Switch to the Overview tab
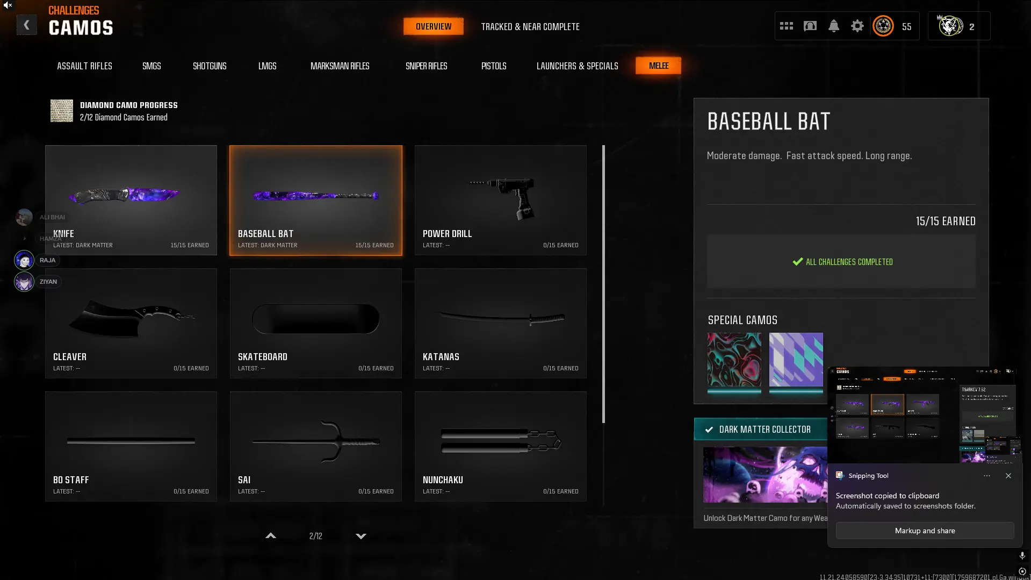 coord(434,26)
